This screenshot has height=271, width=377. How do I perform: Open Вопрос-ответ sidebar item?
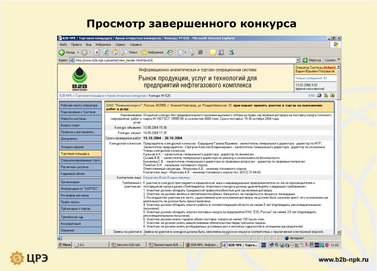click(x=80, y=125)
